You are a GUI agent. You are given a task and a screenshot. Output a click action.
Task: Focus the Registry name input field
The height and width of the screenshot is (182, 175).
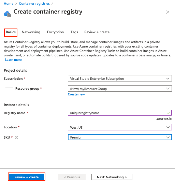pyautogui.click(x=120, y=113)
